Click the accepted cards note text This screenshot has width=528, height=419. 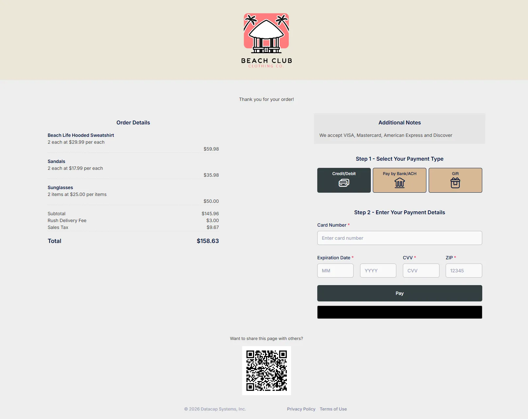386,135
